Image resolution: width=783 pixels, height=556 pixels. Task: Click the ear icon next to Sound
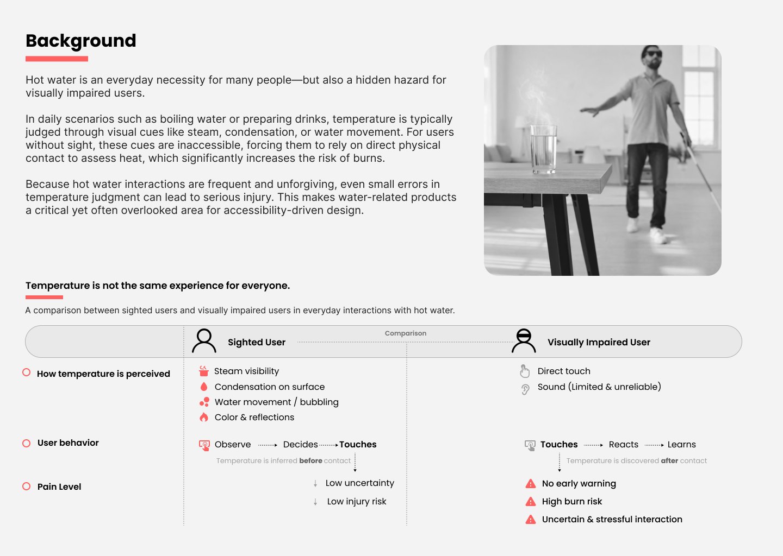click(x=525, y=389)
